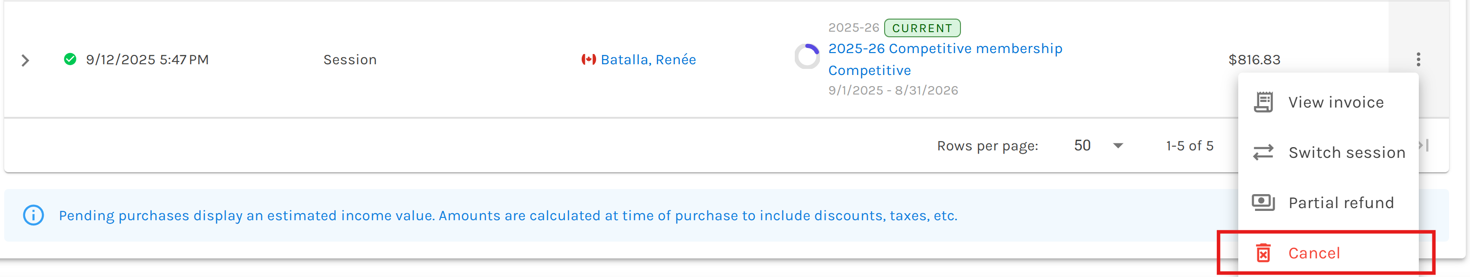
Task: Open the 2025-26 Competitive membership link
Action: (945, 48)
